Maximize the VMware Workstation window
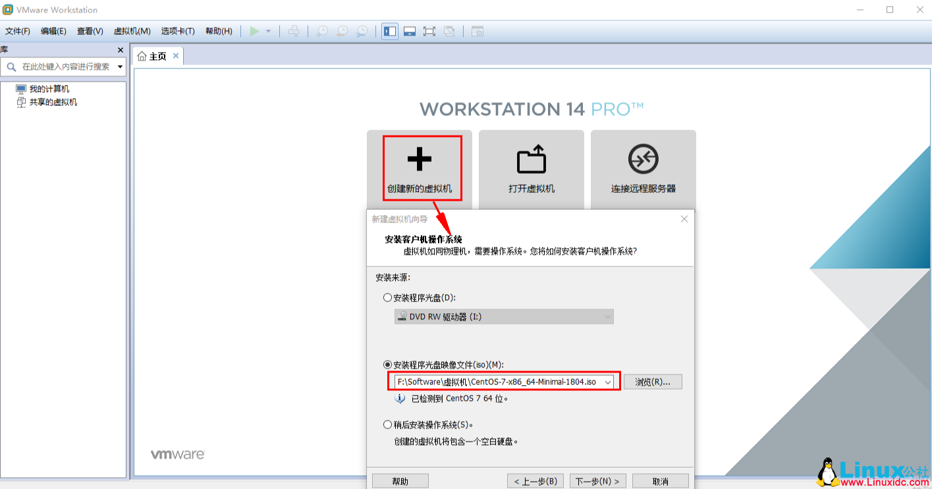 [890, 10]
